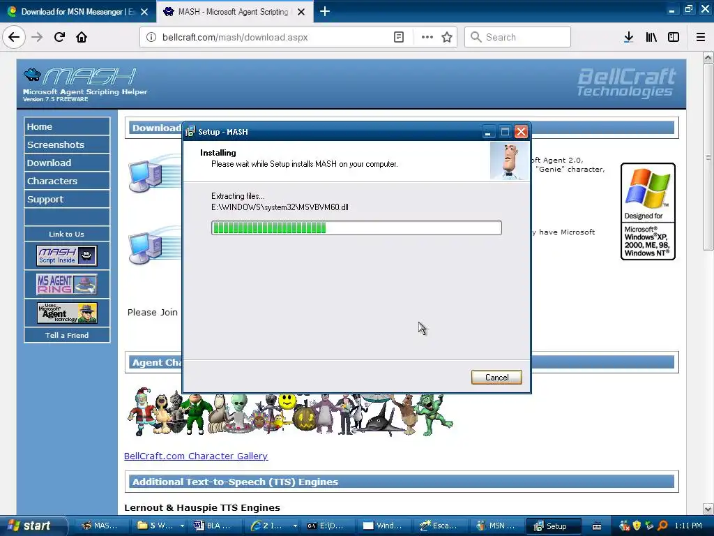Viewport: 714px width, 536px height.
Task: Open the browser home page
Action: tap(82, 37)
